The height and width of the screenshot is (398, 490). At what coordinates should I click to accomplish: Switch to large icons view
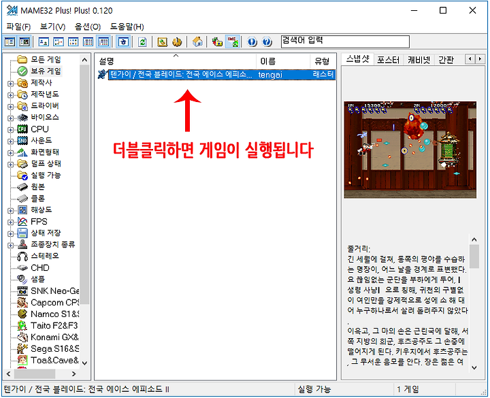(x=44, y=42)
